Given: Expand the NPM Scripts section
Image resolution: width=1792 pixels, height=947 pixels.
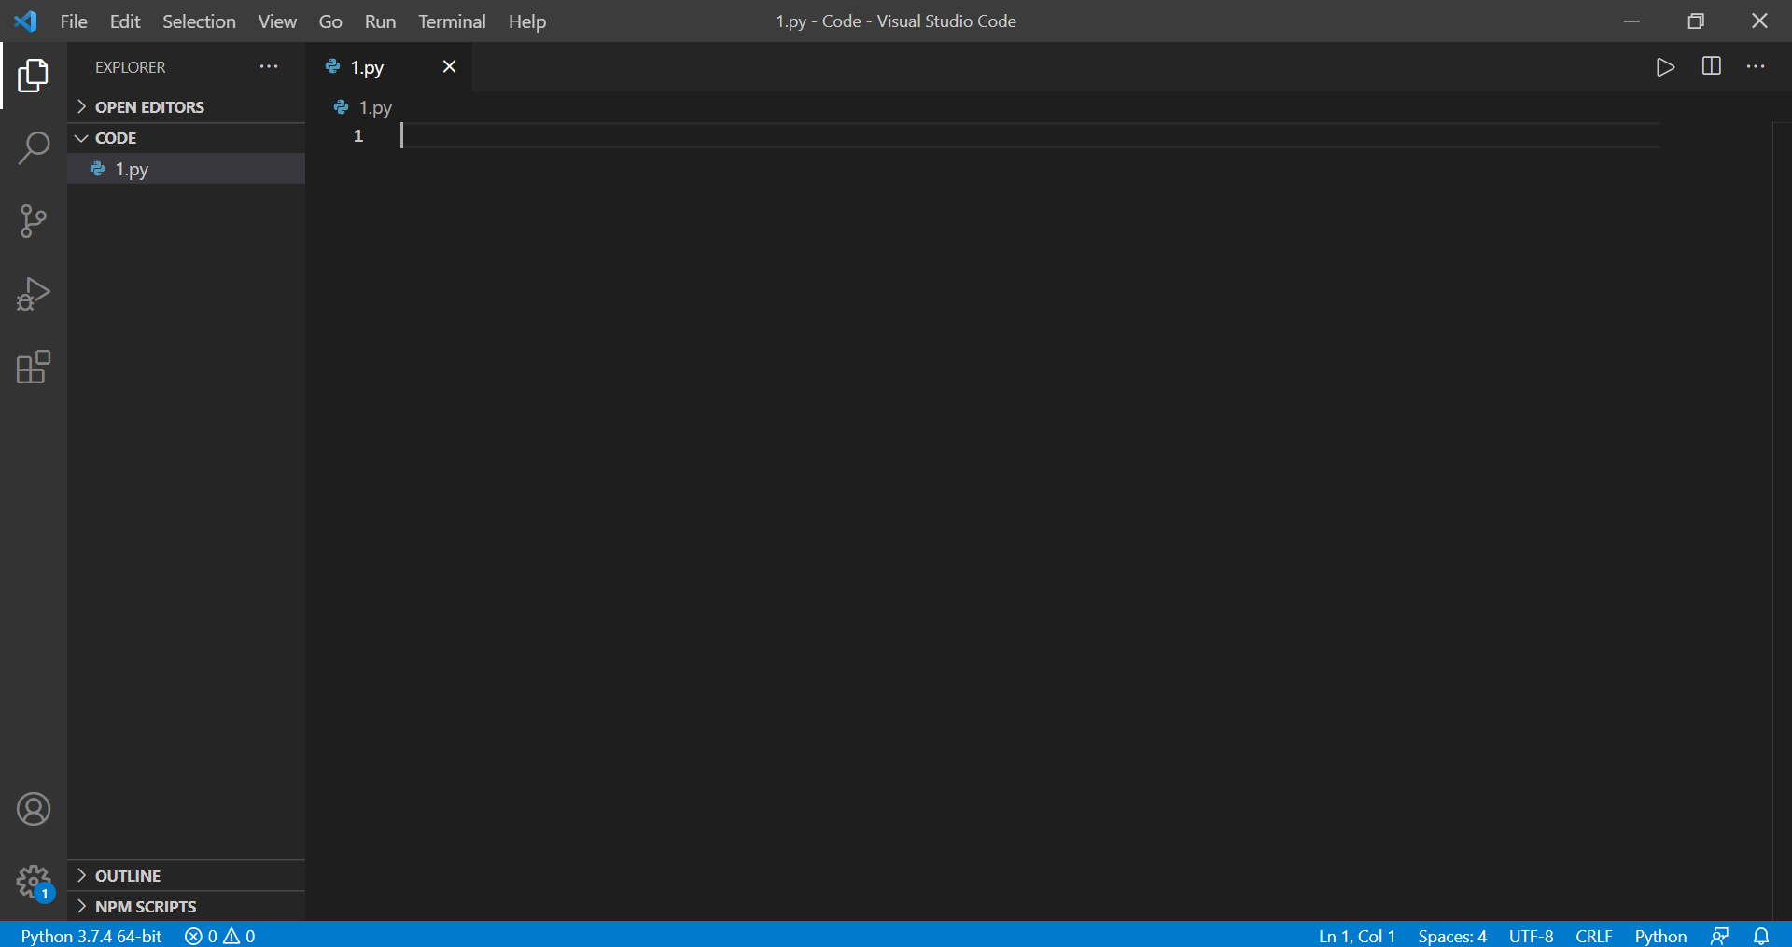Looking at the screenshot, I should pos(187,906).
